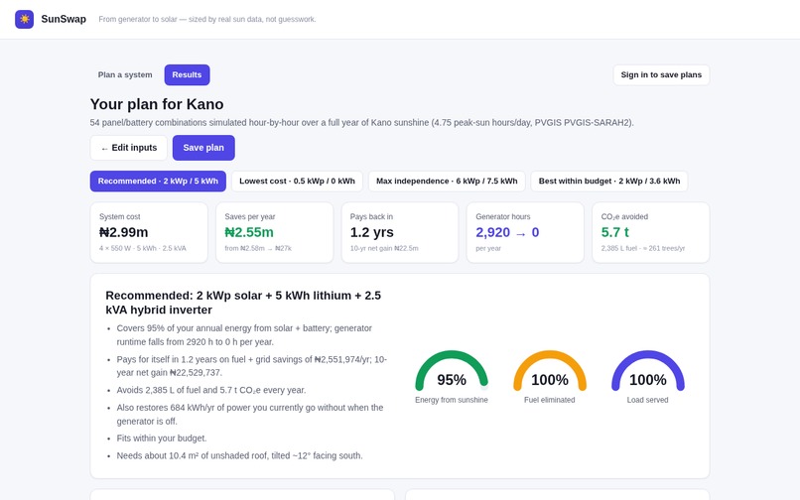Select Max independence 6 kWp scenario
Screen dimensions: 800x500
pyautogui.click(x=447, y=182)
